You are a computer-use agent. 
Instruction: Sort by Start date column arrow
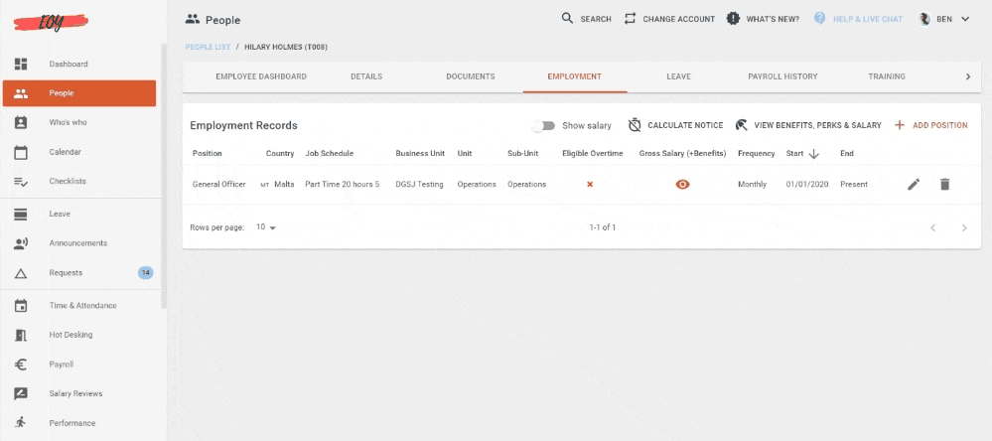(x=814, y=154)
